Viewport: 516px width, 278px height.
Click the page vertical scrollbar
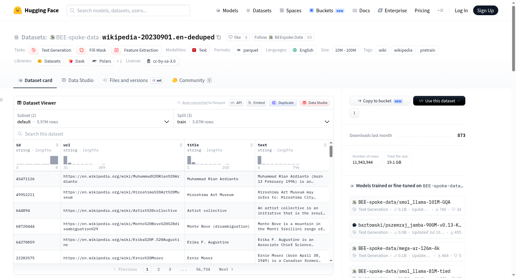coord(513,39)
